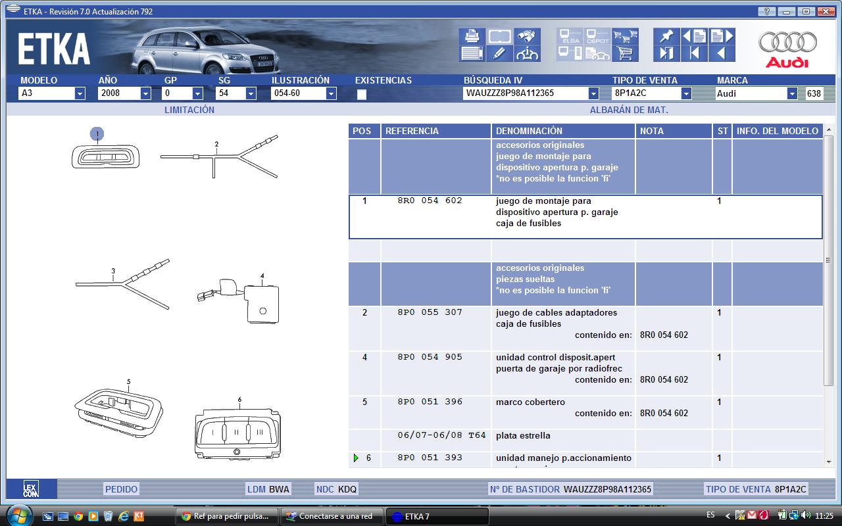Image resolution: width=842 pixels, height=526 pixels.
Task: Expand the GP dropdown
Action: [x=197, y=93]
